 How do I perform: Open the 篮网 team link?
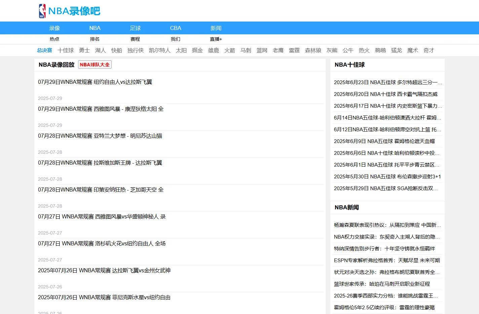coord(262,50)
